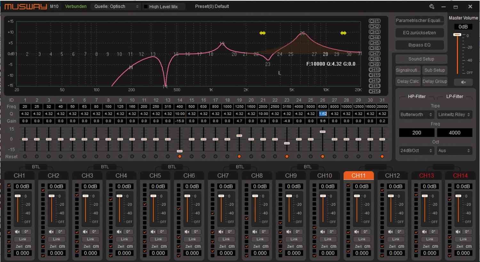Mute channel CH8 with its speaker icon
480x262 pixels.
255,232
